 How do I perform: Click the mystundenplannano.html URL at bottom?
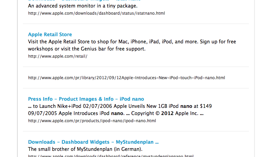pos(111,156)
